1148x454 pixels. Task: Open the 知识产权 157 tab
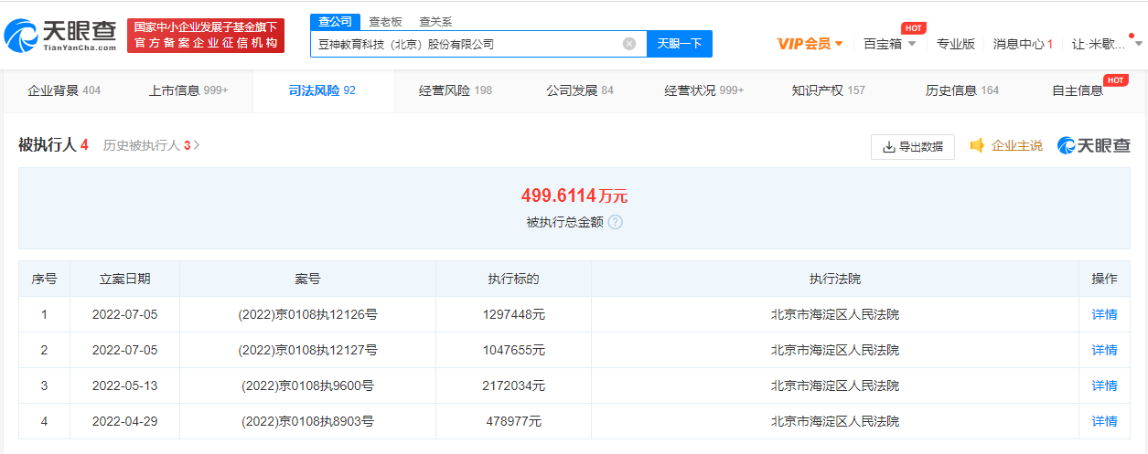[x=829, y=90]
